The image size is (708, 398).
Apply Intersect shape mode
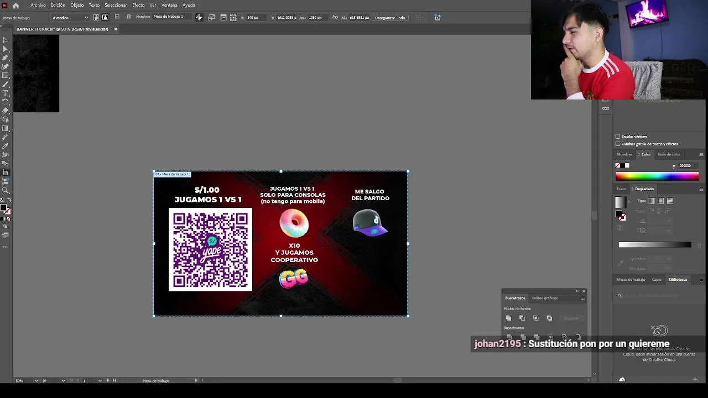pos(535,318)
